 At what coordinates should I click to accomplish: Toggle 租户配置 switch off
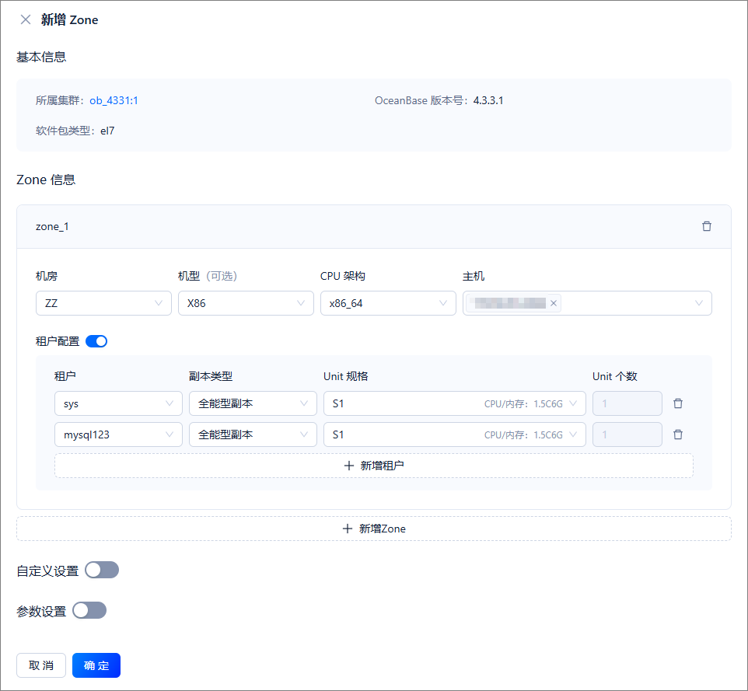point(96,341)
